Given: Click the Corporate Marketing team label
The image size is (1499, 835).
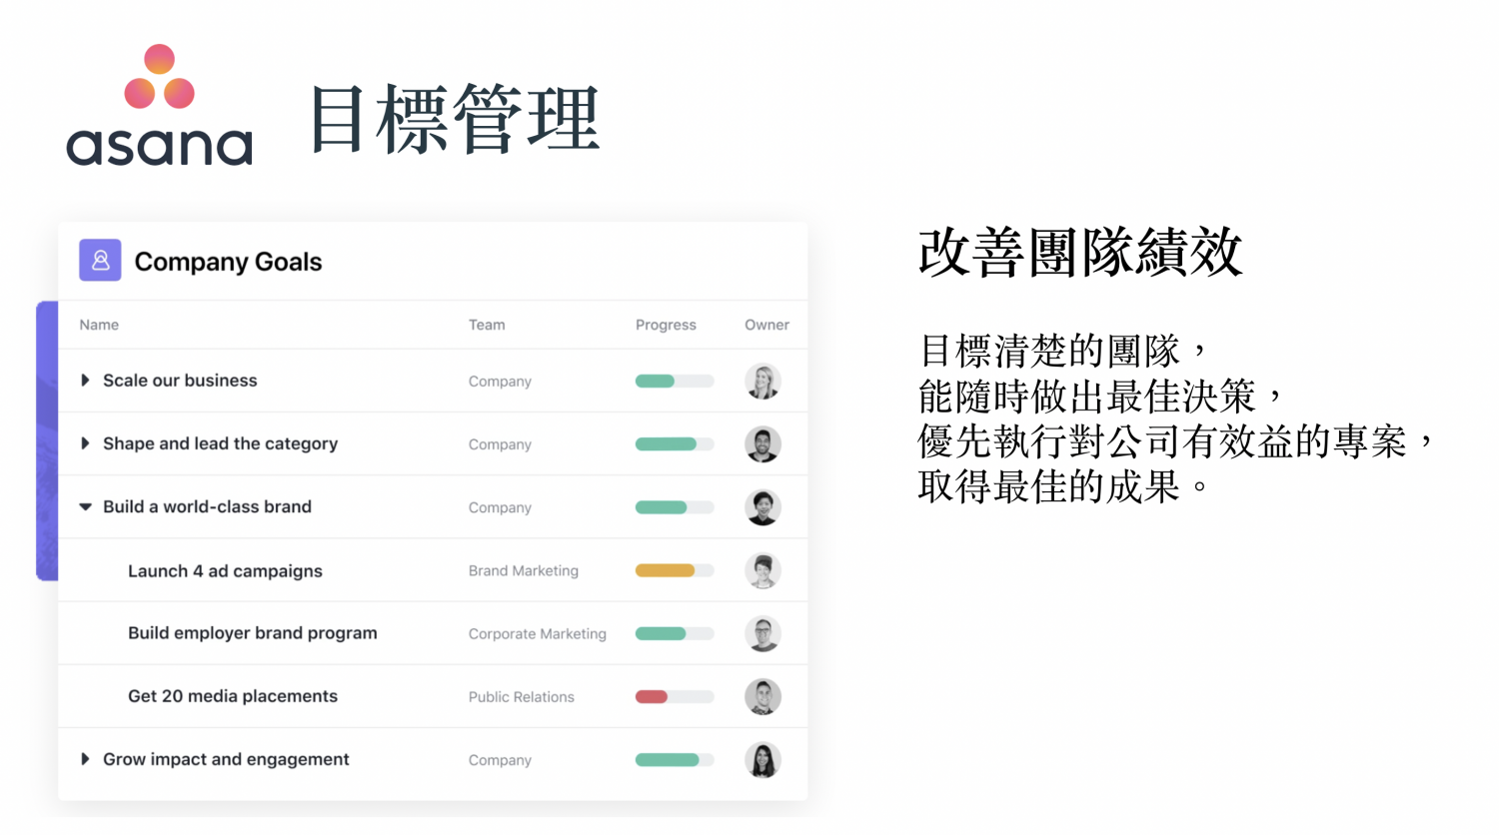Looking at the screenshot, I should [537, 634].
